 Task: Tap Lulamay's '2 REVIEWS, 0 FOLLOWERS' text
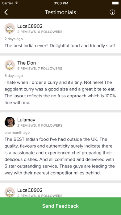tap(40, 125)
